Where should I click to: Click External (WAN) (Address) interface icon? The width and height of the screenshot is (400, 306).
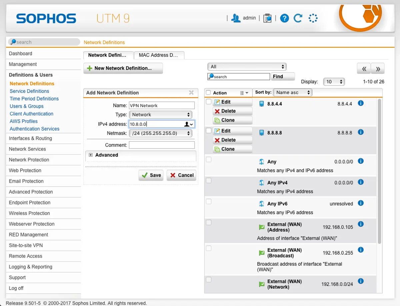pos(262,227)
